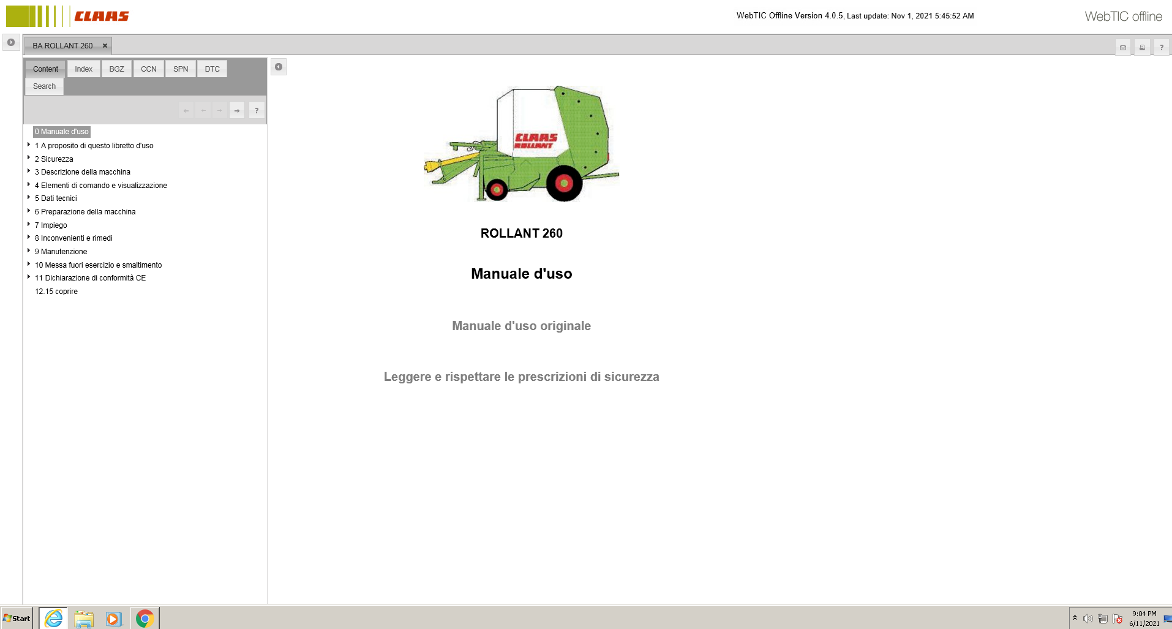Expand '10 Messa fuori esercizio e smaltimento'

29,264
